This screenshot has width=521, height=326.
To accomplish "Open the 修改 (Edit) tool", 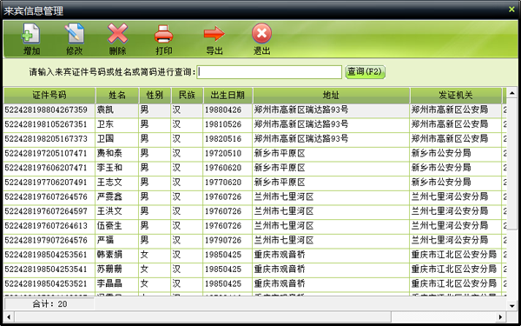I will point(75,34).
